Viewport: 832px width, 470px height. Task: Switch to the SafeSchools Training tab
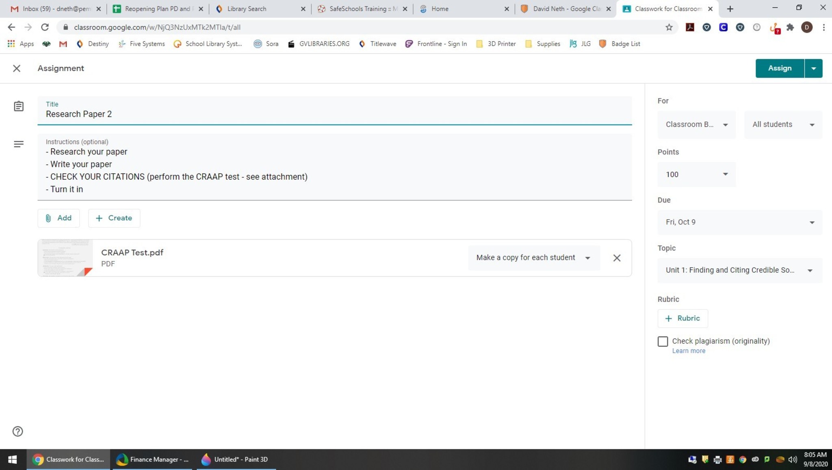tap(357, 9)
